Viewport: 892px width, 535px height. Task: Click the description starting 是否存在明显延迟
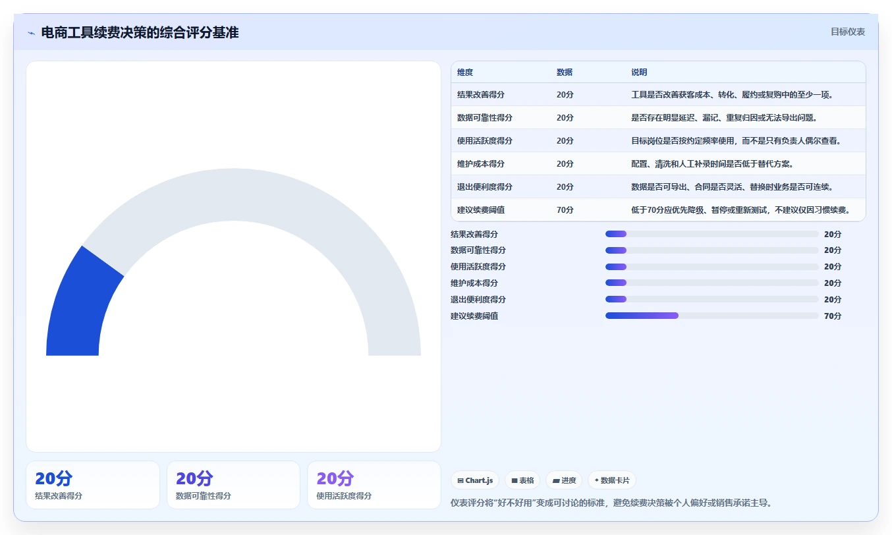pos(724,118)
